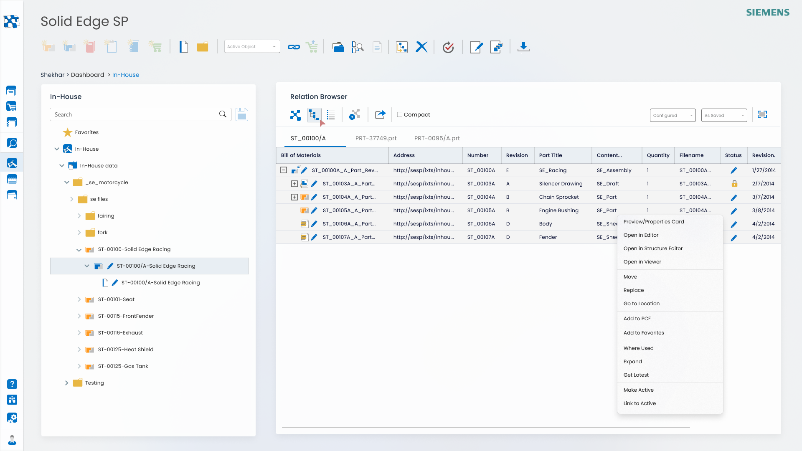This screenshot has width=802, height=451.
Task: Click the blue X delete icon
Action: [421, 47]
